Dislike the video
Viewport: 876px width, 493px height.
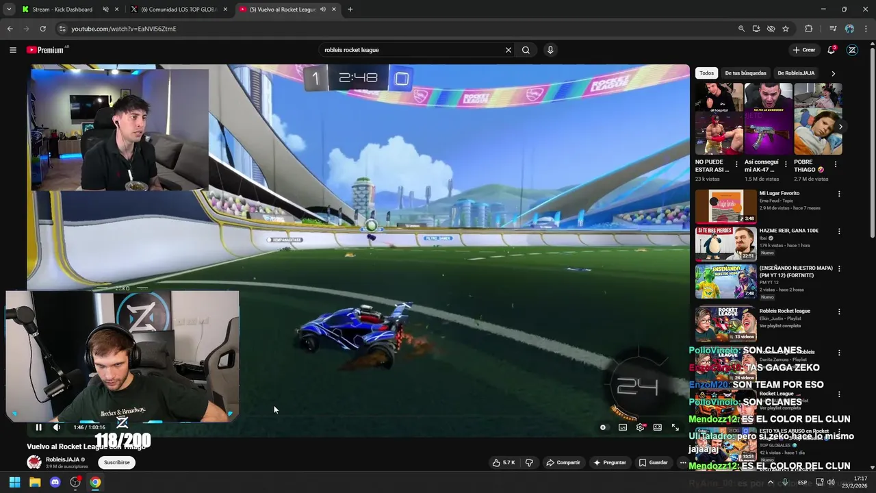(x=529, y=463)
